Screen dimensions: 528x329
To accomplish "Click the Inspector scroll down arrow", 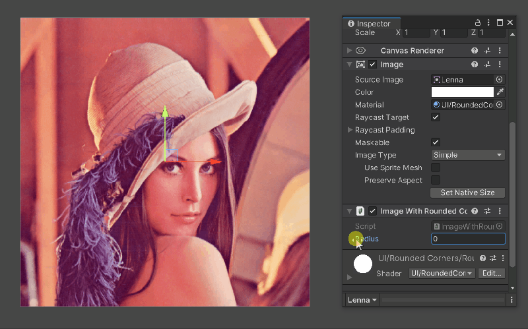I will [512, 288].
